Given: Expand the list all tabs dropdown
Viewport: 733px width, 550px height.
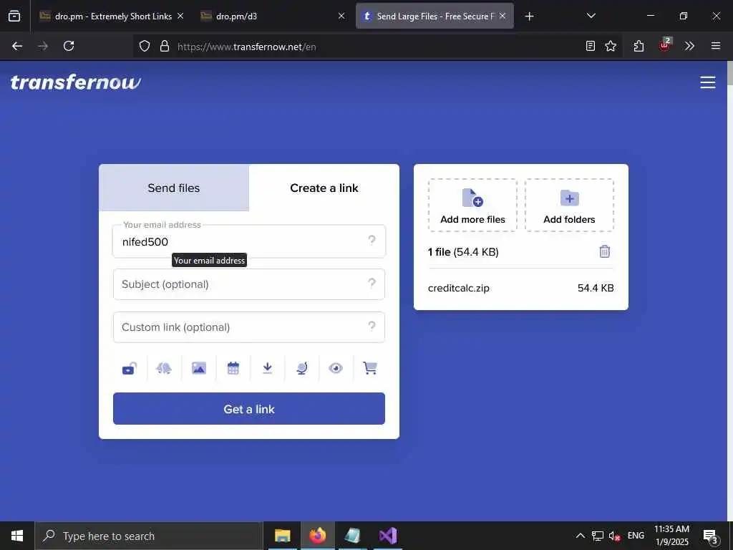Looking at the screenshot, I should (x=591, y=16).
